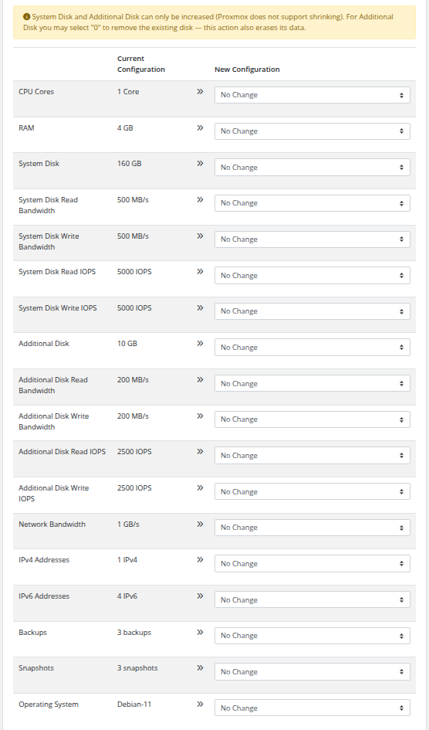Open System Disk Write IOPS dropdown
The height and width of the screenshot is (730, 429).
[x=312, y=311]
